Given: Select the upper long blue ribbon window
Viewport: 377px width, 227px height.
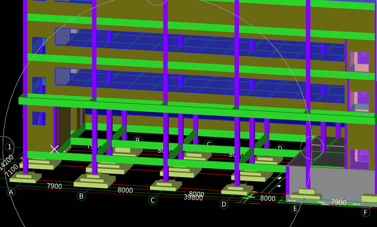Looking at the screenshot, I should click(x=199, y=45).
